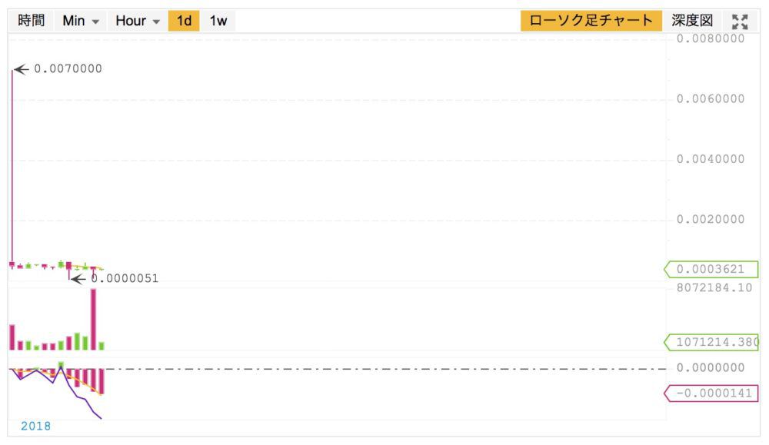769x445 pixels.
Task: Select the 時間 time option
Action: click(x=31, y=21)
